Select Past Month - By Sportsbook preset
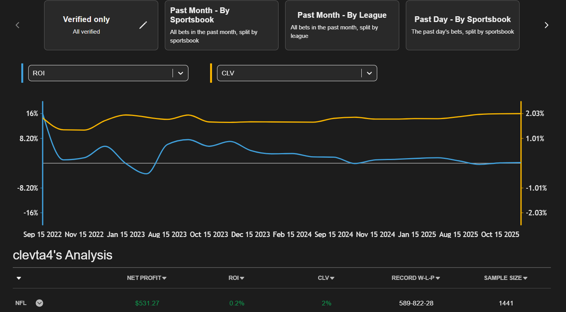The image size is (566, 312). pos(221,25)
